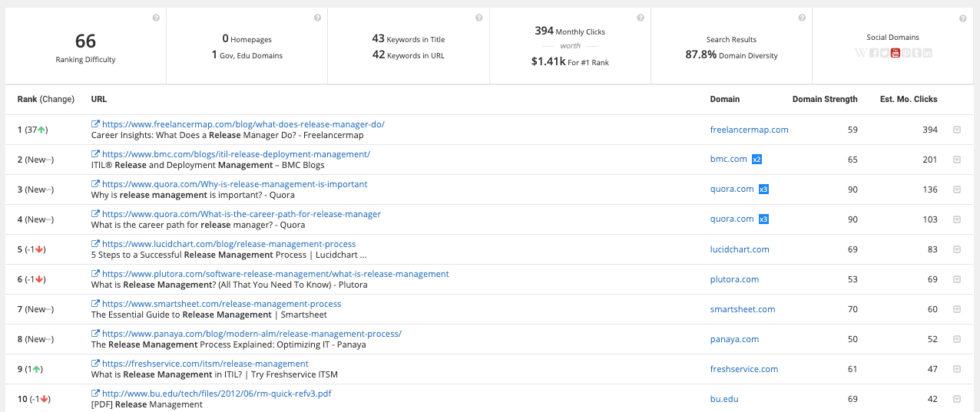
Task: Open help icon in Ranking Difficulty box
Action: coord(156,18)
